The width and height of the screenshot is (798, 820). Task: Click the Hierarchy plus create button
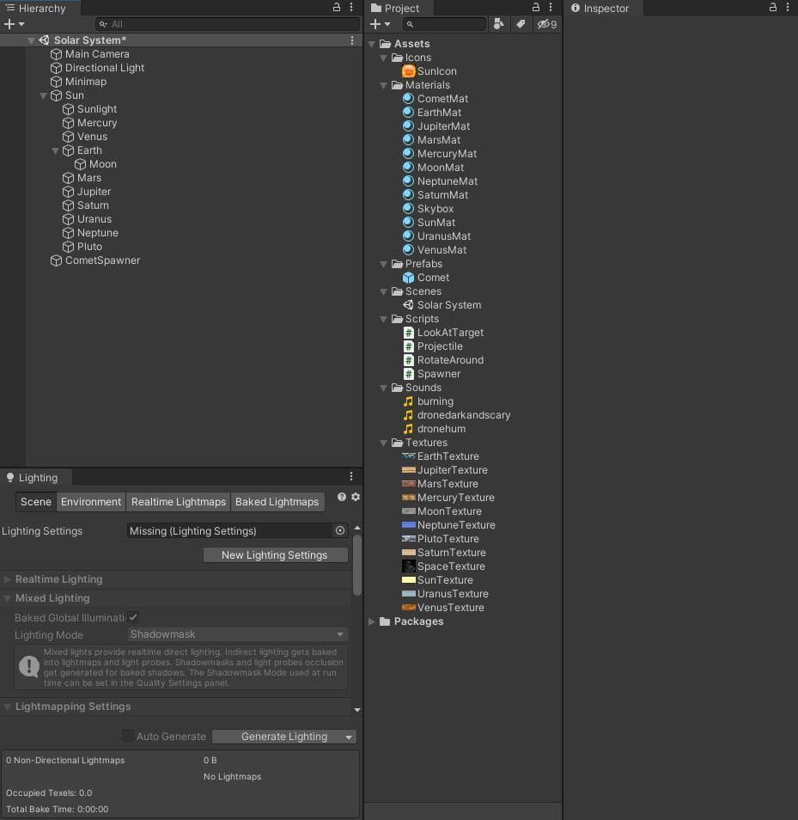point(9,24)
